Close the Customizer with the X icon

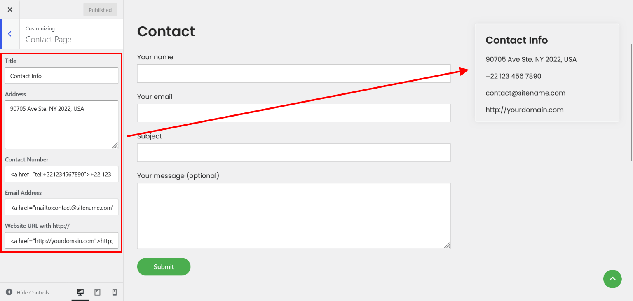click(x=10, y=9)
